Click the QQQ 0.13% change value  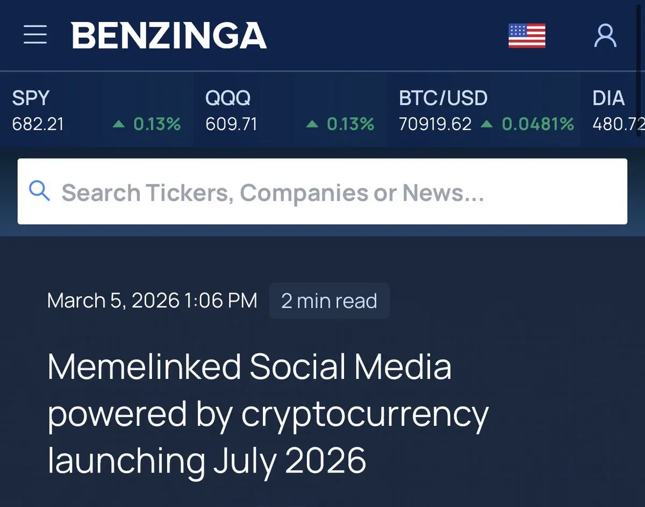point(350,125)
